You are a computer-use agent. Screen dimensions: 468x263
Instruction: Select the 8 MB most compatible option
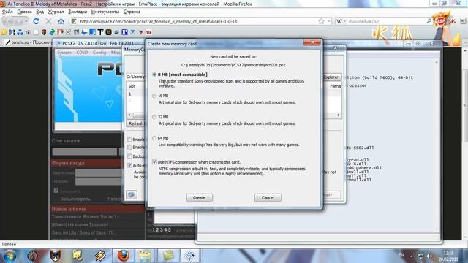click(x=154, y=75)
